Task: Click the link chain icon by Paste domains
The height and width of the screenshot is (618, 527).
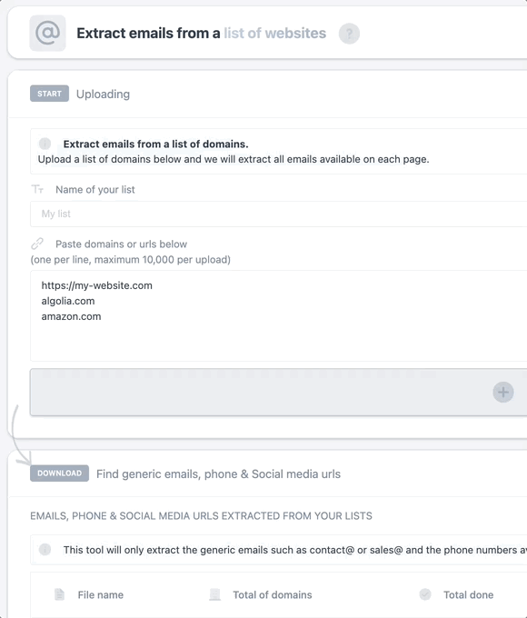Action: coord(37,244)
